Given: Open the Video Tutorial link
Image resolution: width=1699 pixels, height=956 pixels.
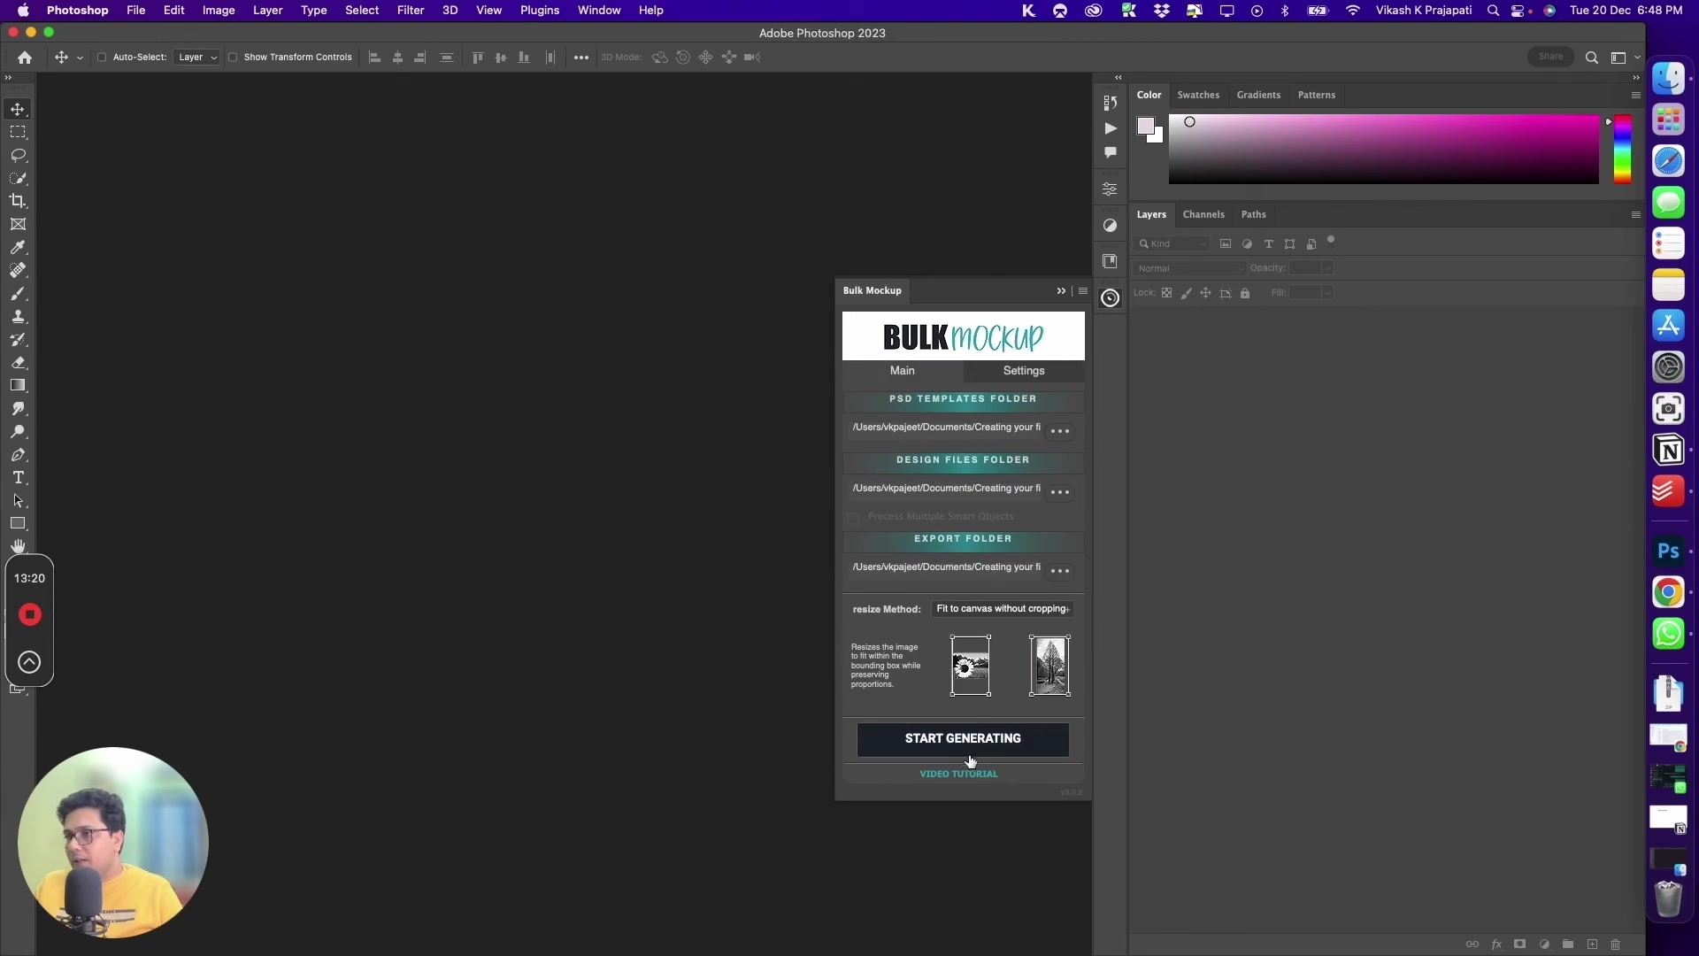Looking at the screenshot, I should [x=958, y=774].
